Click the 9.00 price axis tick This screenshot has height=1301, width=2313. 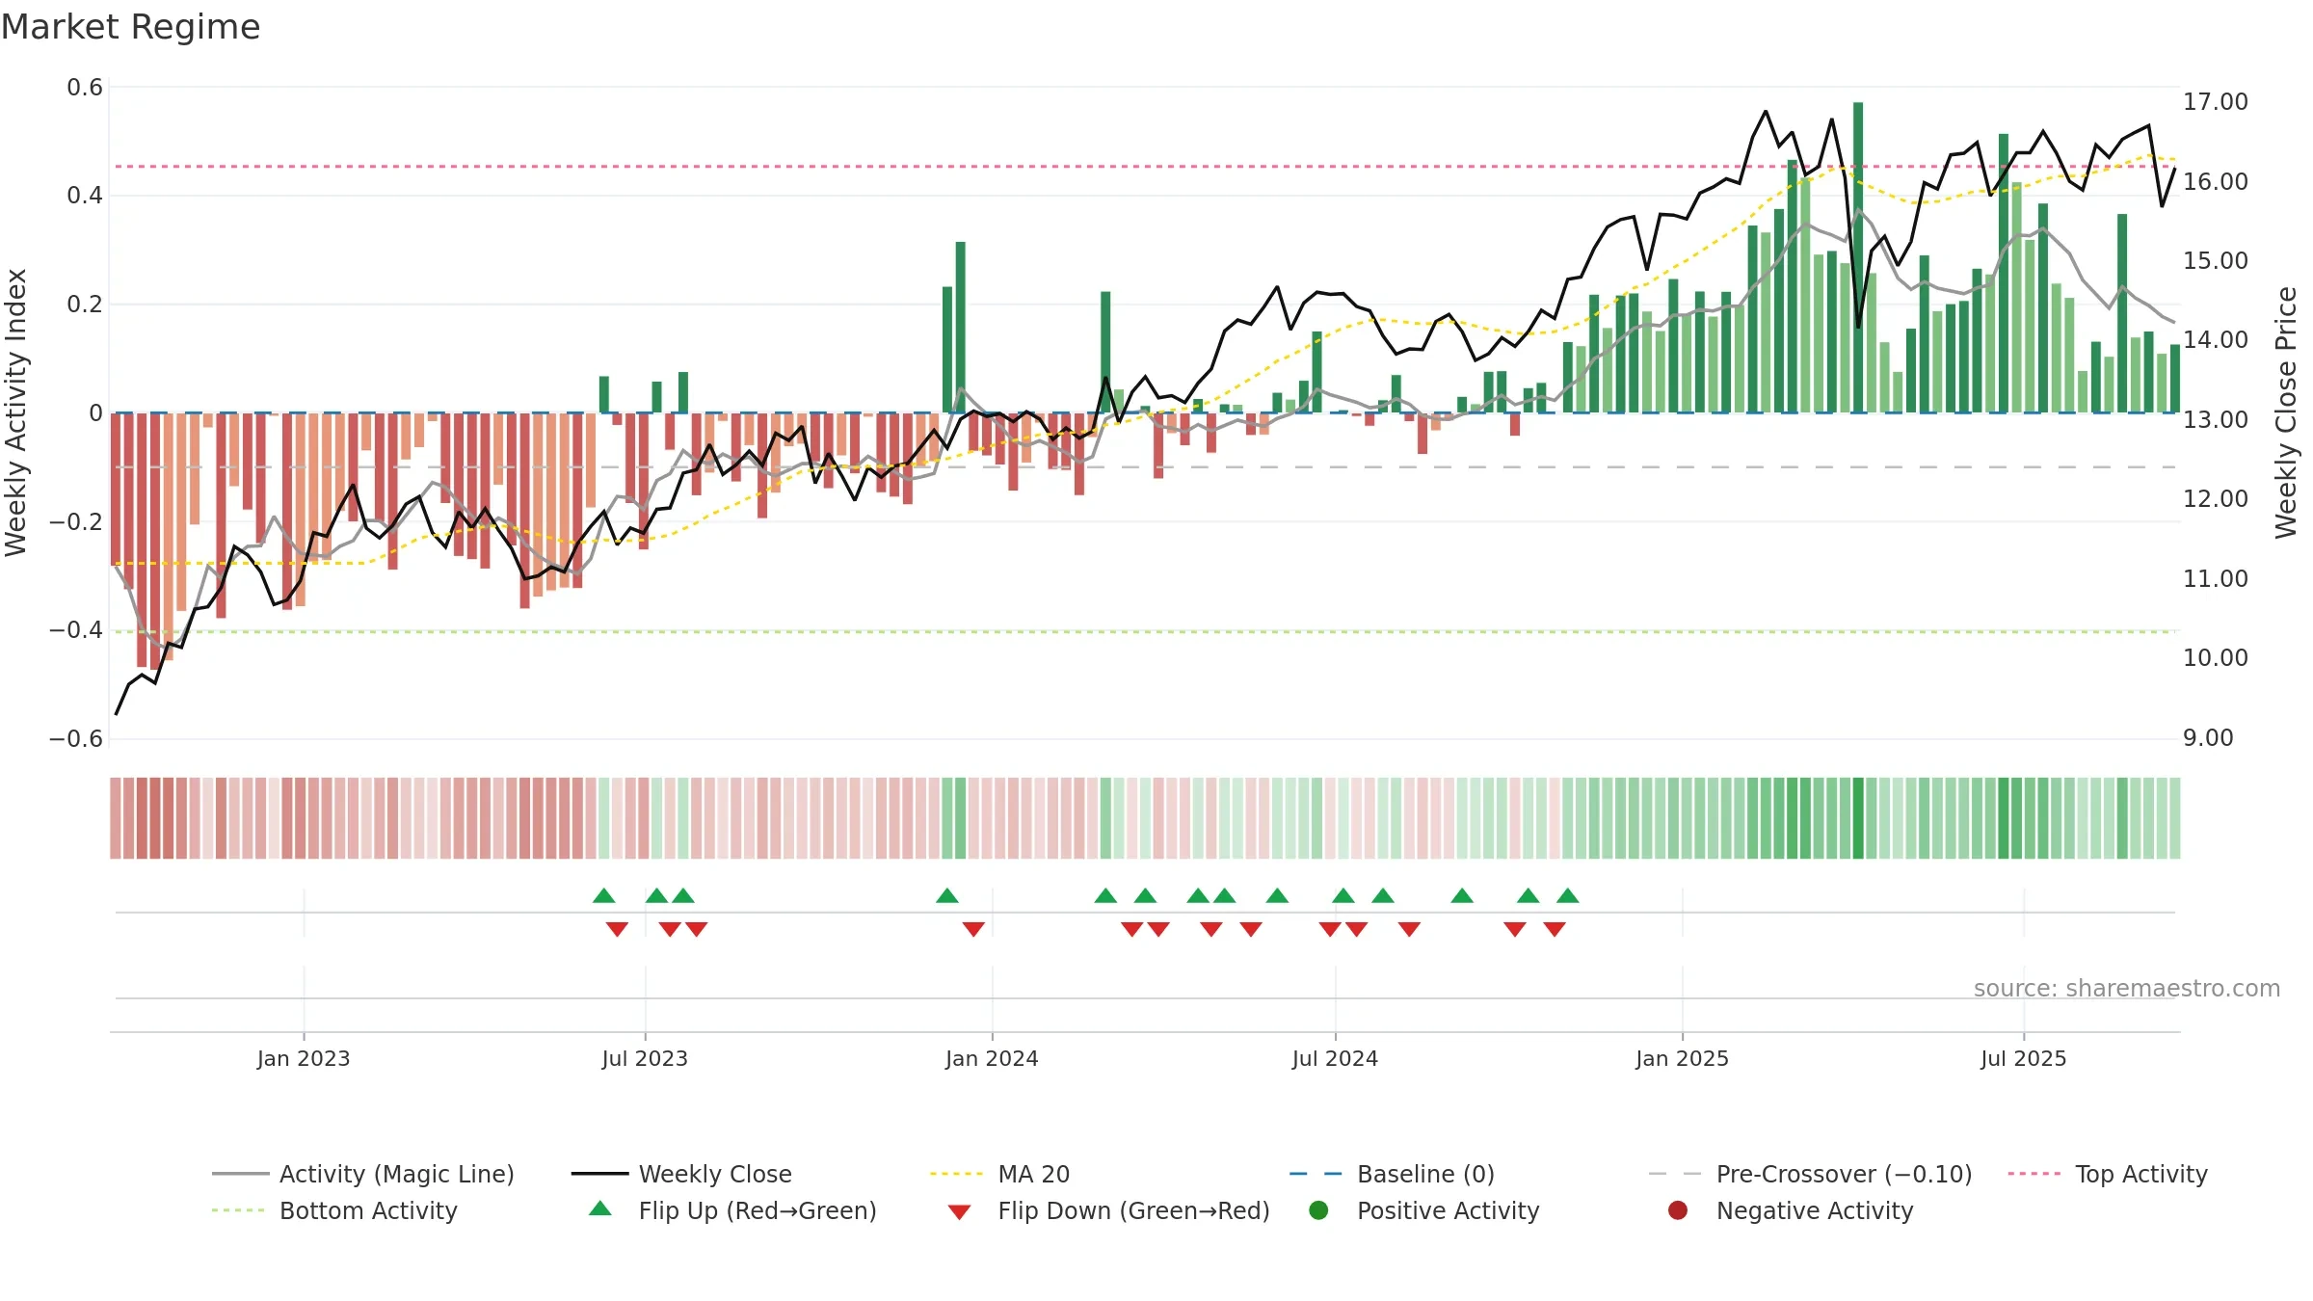[x=2208, y=738]
